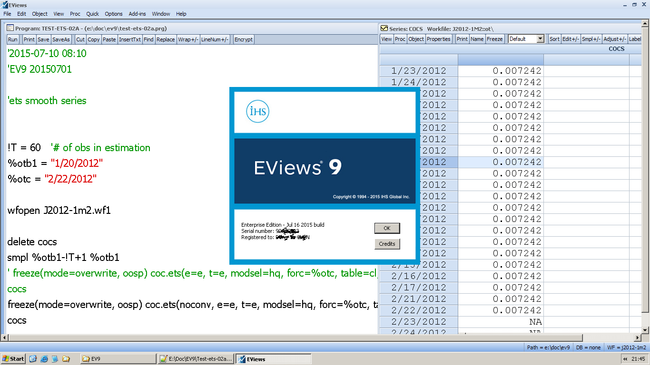Image resolution: width=650 pixels, height=365 pixels.
Task: Open the Help menu
Action: coord(181,14)
